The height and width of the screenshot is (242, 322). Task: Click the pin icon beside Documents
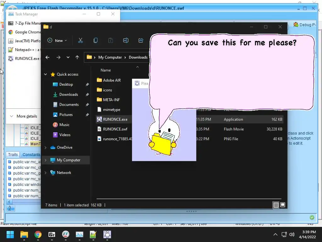click(x=87, y=105)
